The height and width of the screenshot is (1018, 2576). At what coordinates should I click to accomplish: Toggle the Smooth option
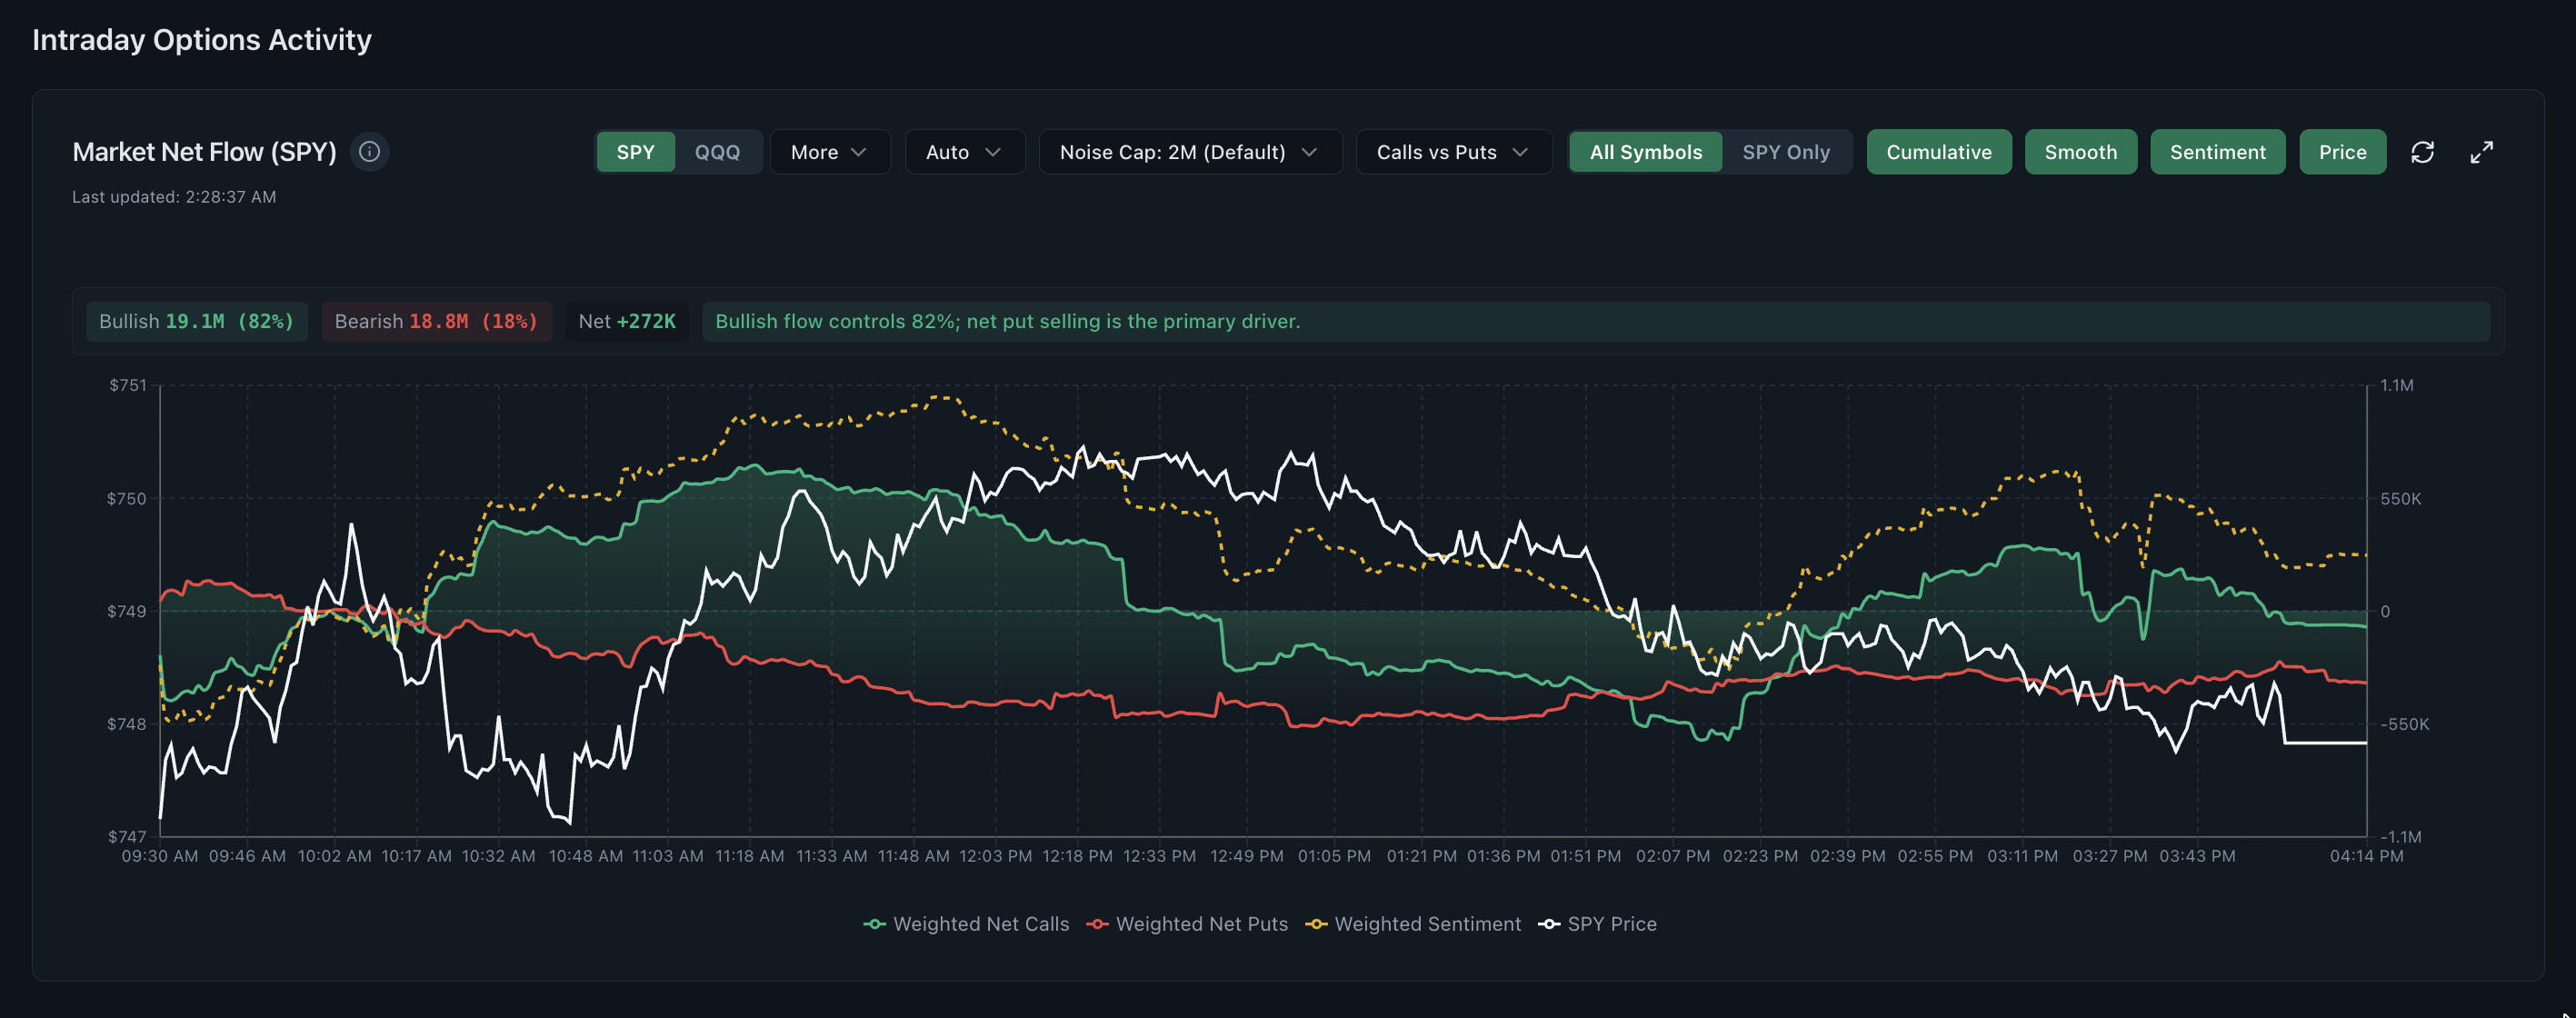click(x=2080, y=152)
